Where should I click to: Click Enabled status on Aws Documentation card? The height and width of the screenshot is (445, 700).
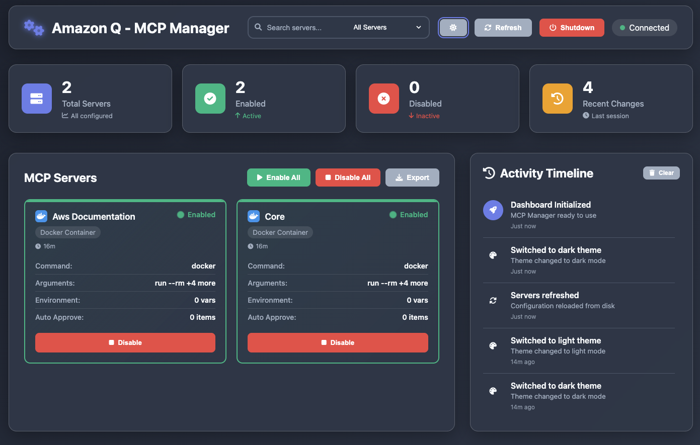(196, 215)
